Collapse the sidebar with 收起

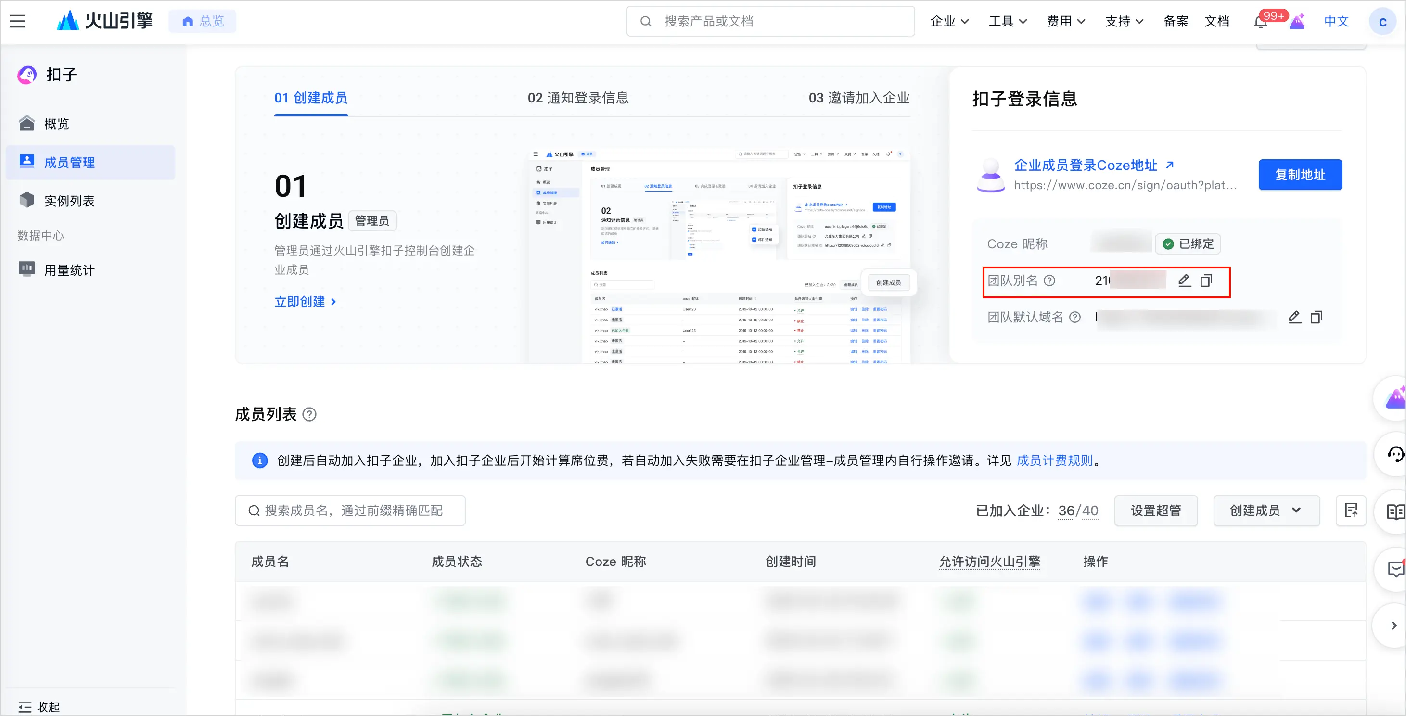coord(39,707)
